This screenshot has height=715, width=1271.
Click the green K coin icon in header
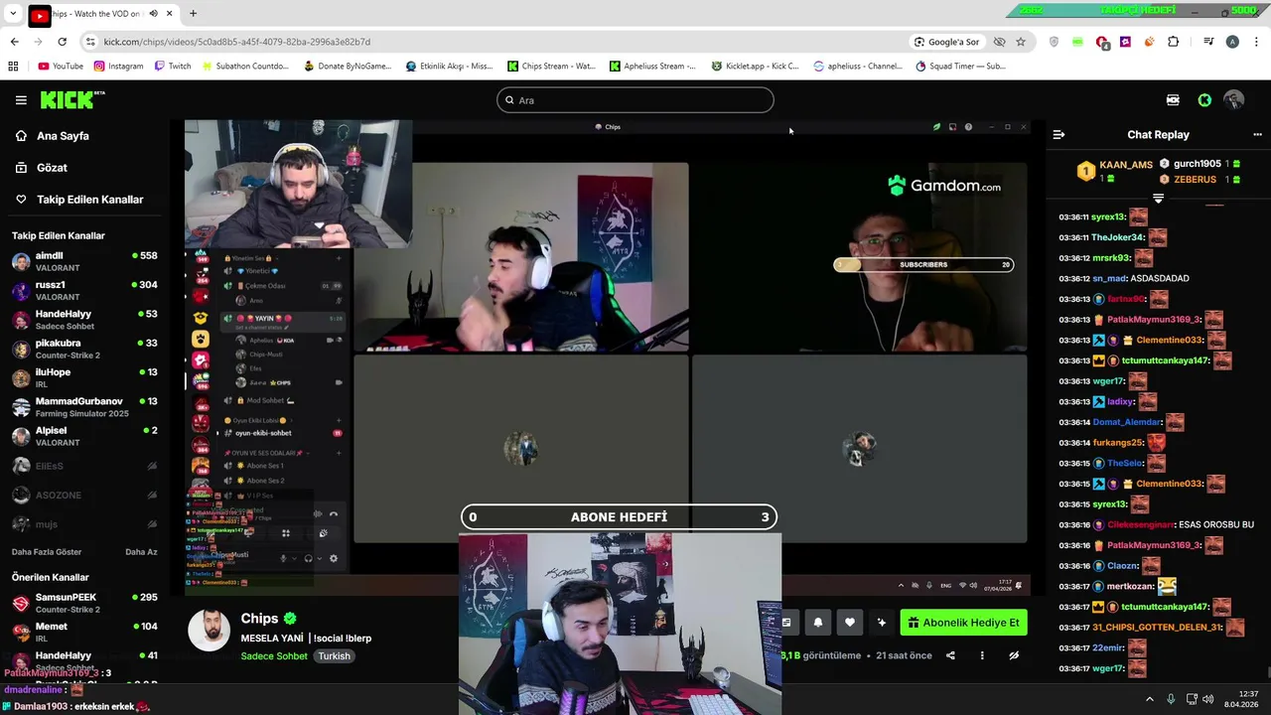[x=1204, y=100]
